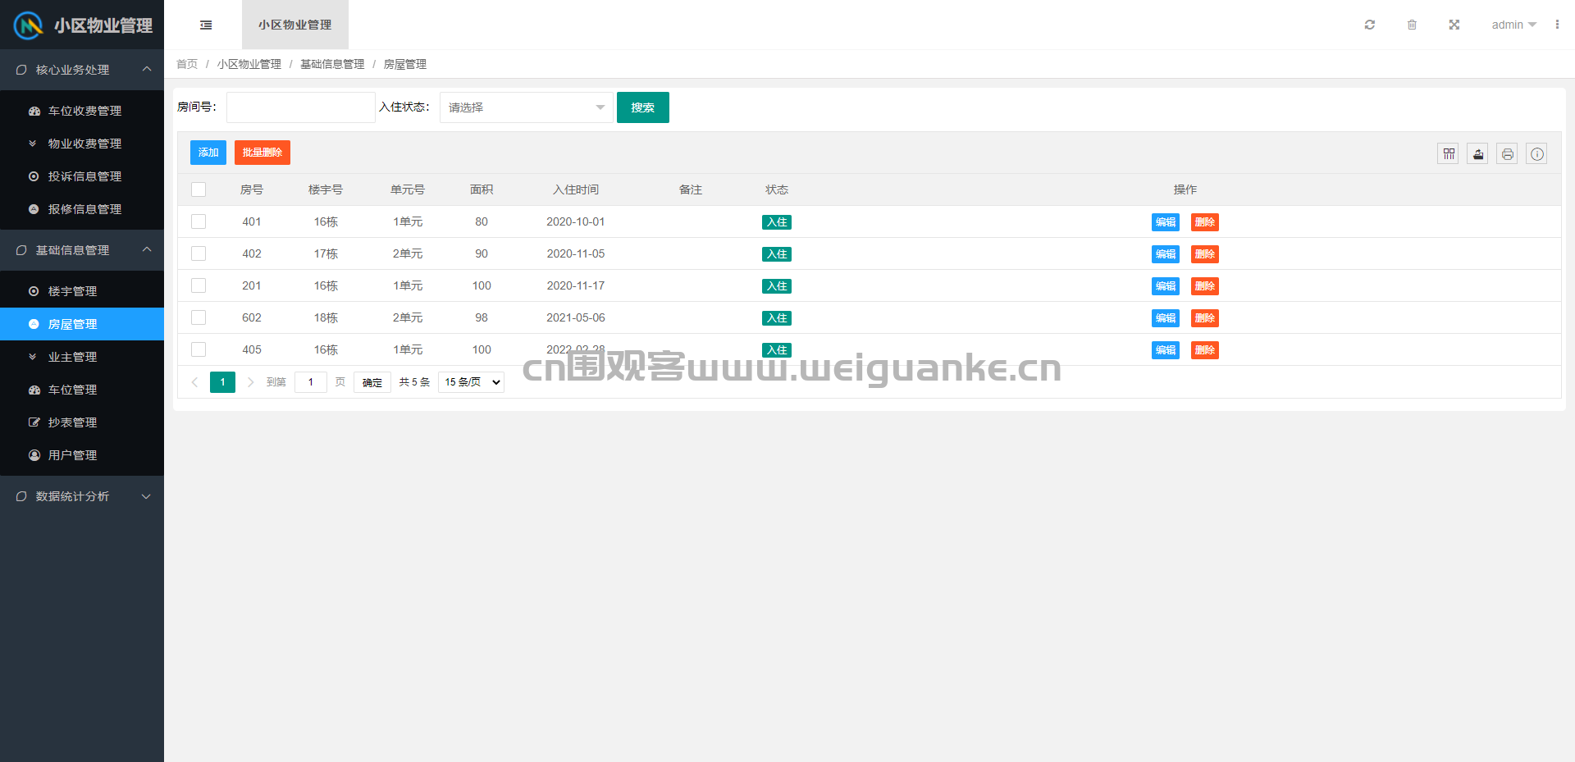Click the sidebar collapse menu icon
This screenshot has width=1575, height=762.
pos(206,25)
